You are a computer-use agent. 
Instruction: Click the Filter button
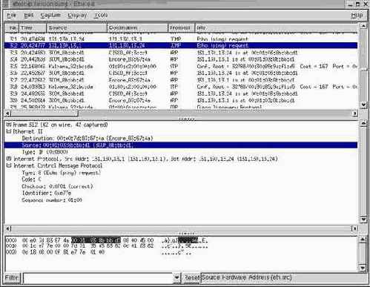12,277
